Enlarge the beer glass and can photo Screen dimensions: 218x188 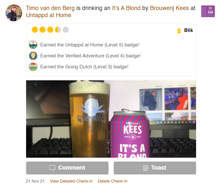click(x=111, y=119)
